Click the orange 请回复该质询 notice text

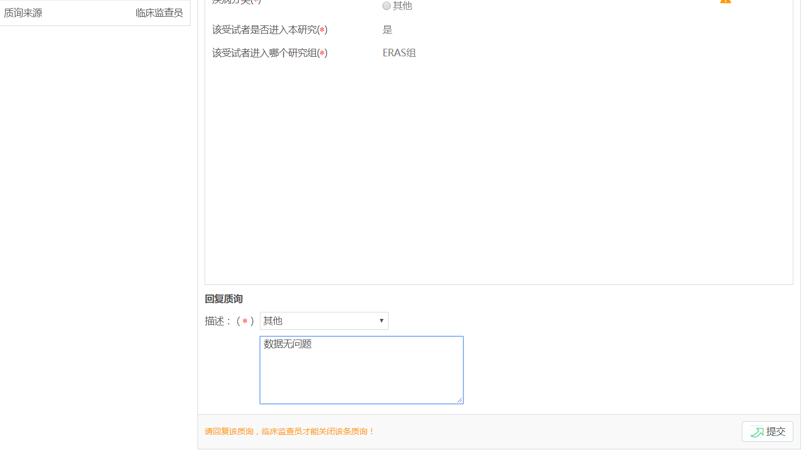coord(289,432)
